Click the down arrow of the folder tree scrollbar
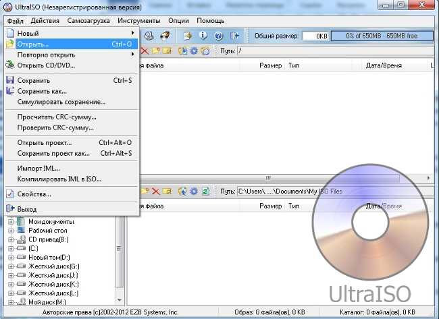The width and height of the screenshot is (439, 319). 120,300
